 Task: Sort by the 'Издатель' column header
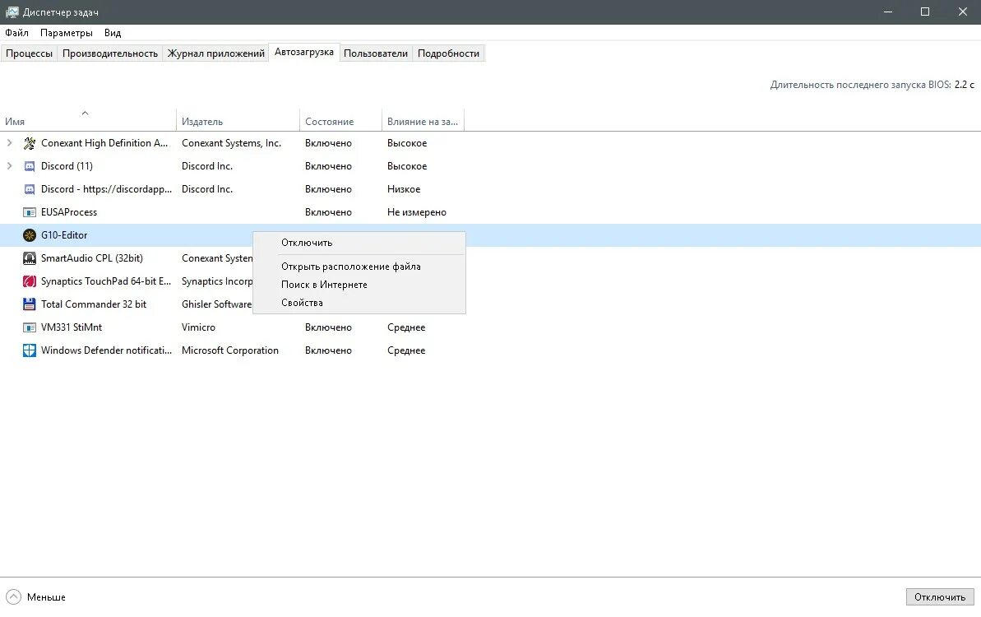[x=238, y=119]
